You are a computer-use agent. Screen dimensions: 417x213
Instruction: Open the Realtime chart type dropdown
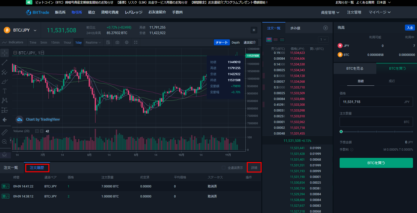tap(93, 43)
